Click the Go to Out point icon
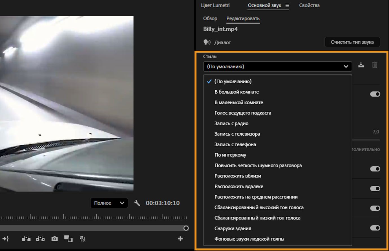This screenshot has height=251, width=389. coord(6,239)
